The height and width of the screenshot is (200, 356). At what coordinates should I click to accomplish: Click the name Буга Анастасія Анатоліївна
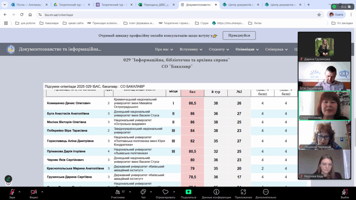pos(68,114)
